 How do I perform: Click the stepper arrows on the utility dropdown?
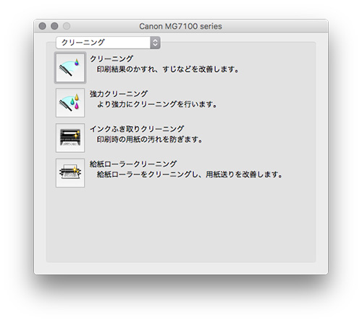(155, 43)
